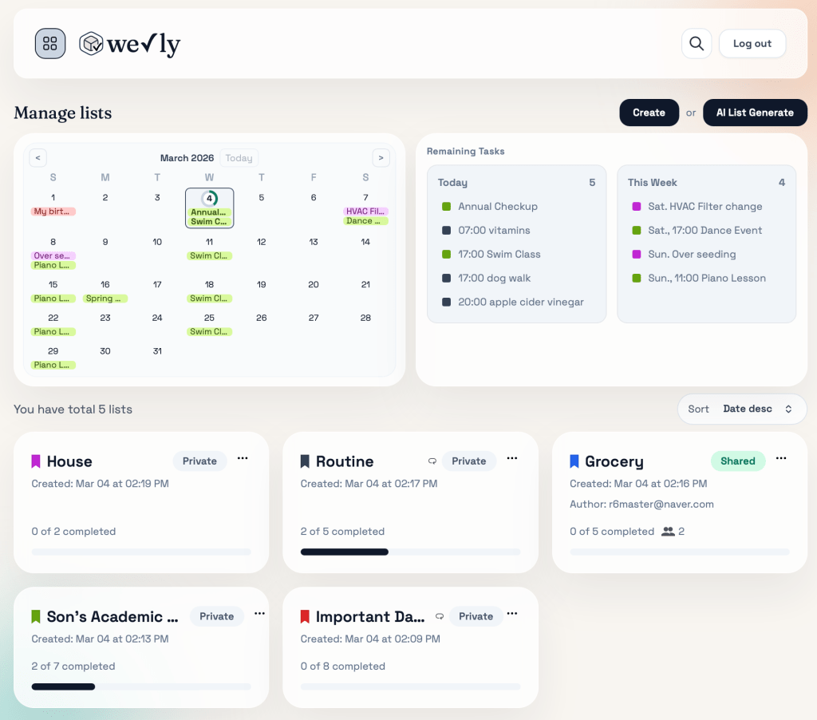
Task: Mark 07:00 vitamins task as done
Action: [x=447, y=231]
